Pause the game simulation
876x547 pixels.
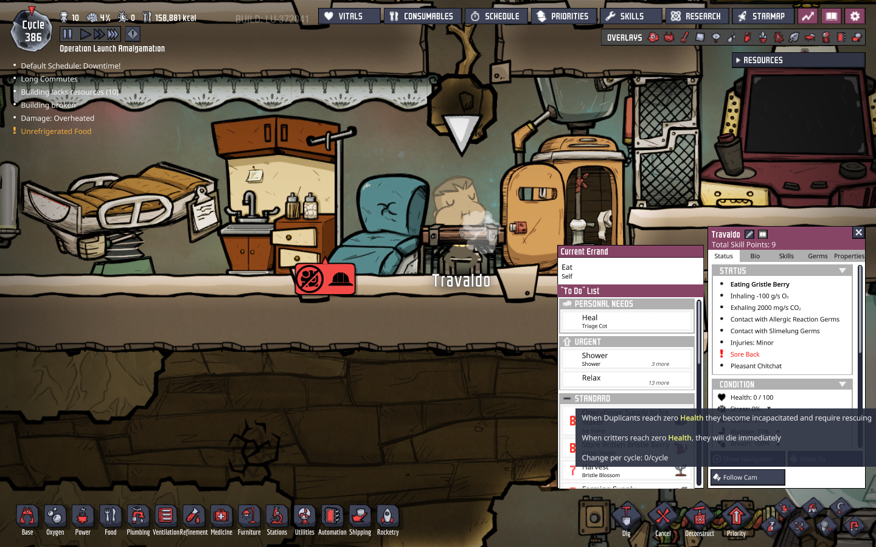pyautogui.click(x=68, y=34)
